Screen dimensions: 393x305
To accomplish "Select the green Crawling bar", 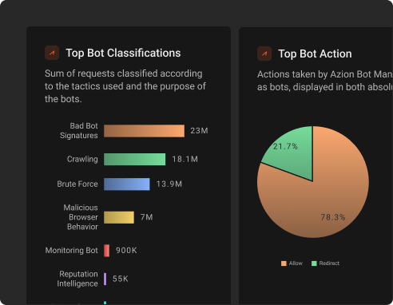I will [x=134, y=159].
